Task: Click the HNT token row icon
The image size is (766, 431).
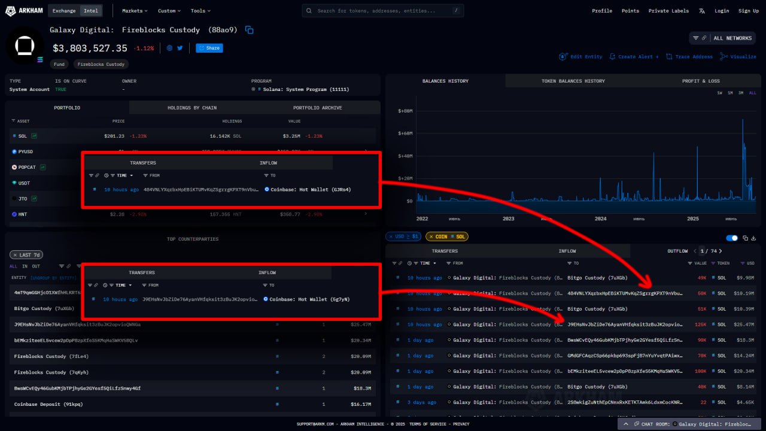Action: coord(14,214)
